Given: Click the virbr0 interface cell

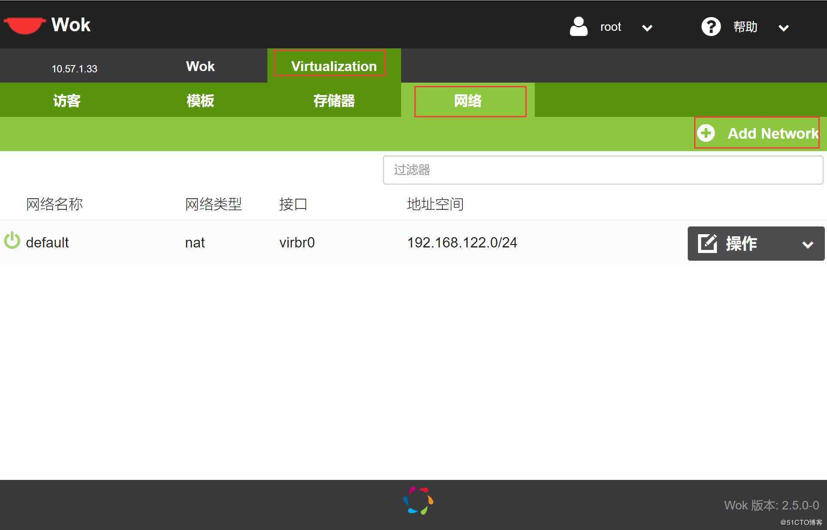Looking at the screenshot, I should click(x=297, y=242).
